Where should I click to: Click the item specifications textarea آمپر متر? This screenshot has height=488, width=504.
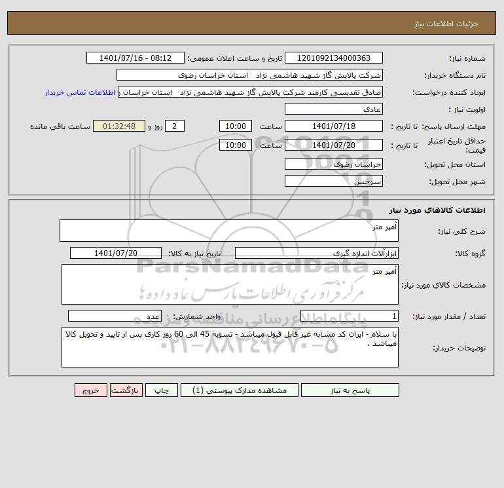tap(230, 284)
